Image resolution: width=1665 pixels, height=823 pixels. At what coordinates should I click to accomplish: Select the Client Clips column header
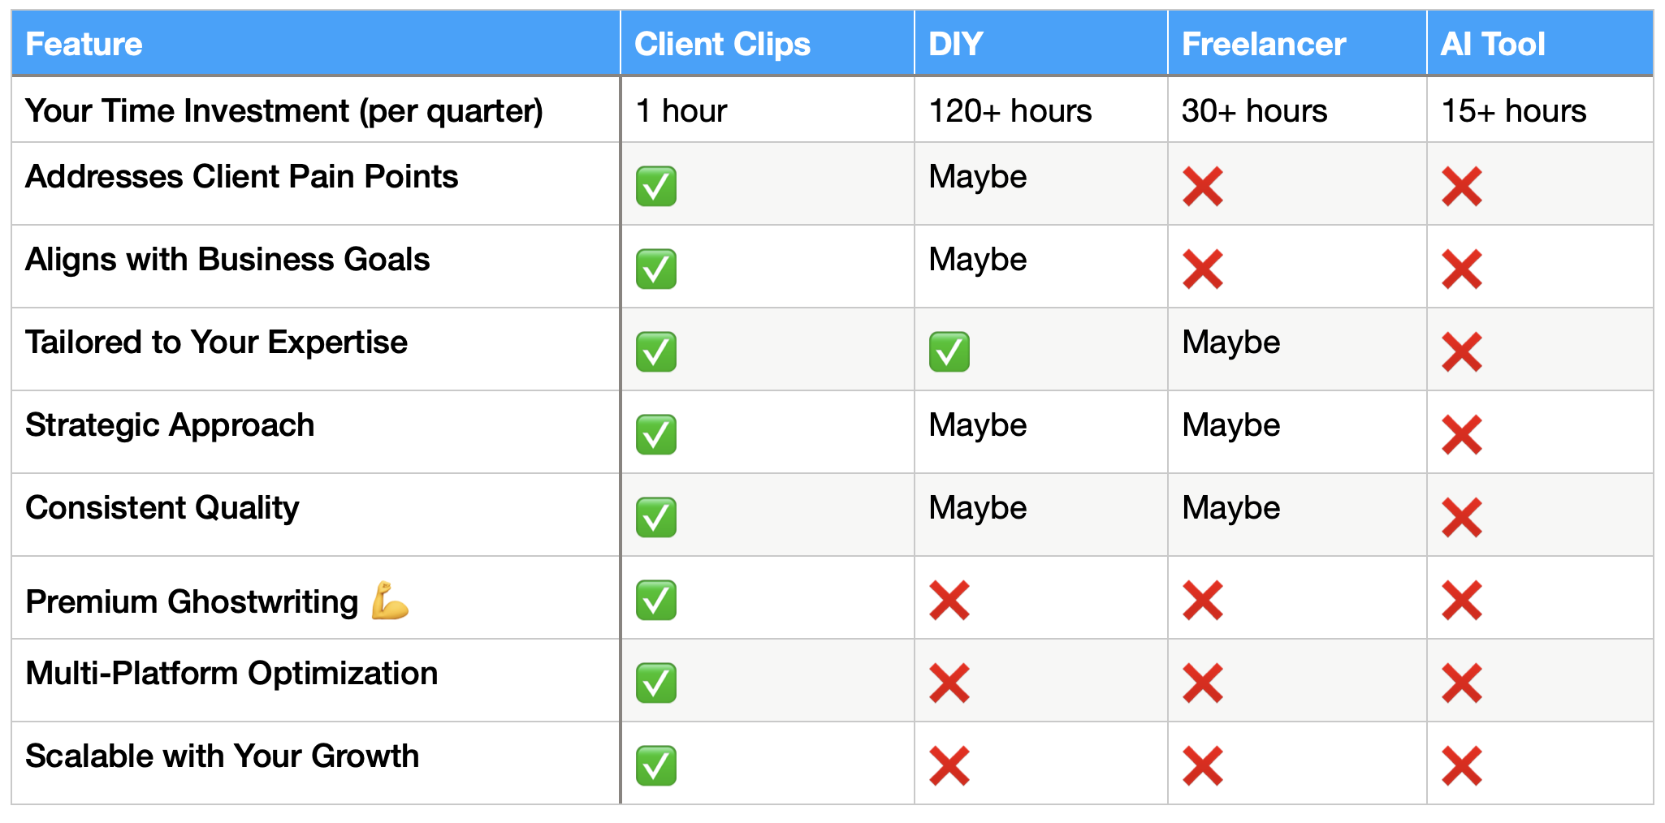[768, 44]
